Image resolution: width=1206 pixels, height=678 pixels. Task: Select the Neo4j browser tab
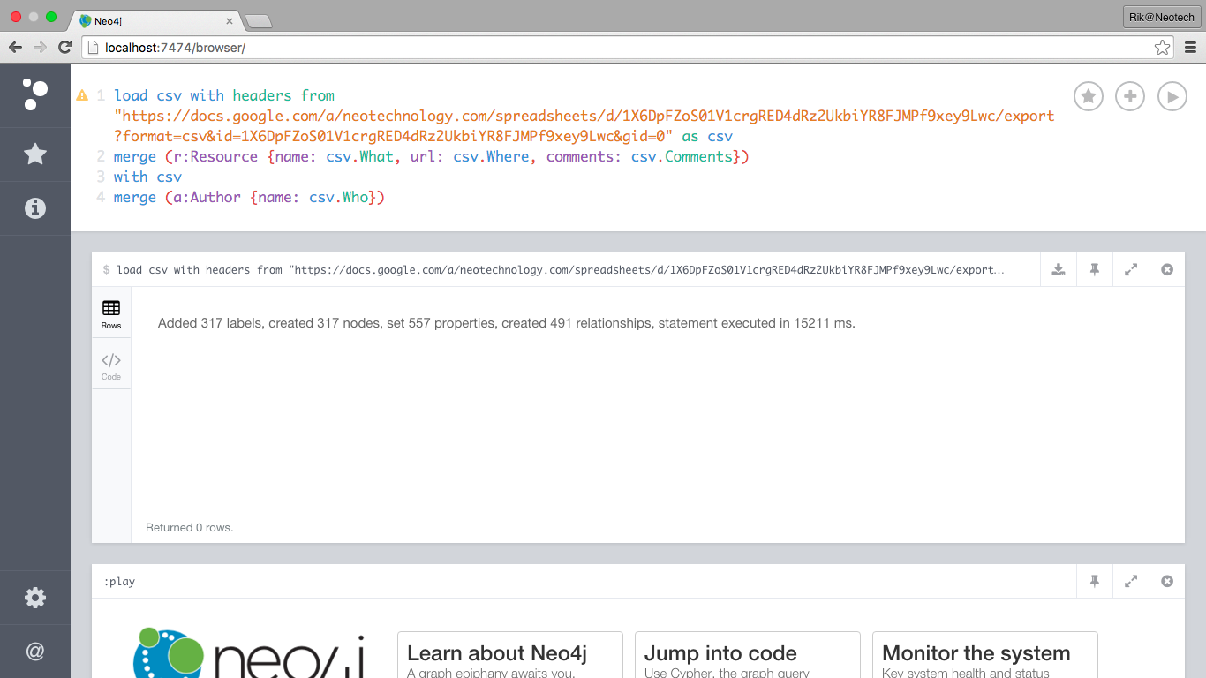point(155,20)
